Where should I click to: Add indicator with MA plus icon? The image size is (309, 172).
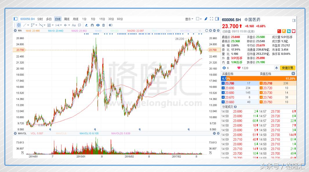(210, 30)
